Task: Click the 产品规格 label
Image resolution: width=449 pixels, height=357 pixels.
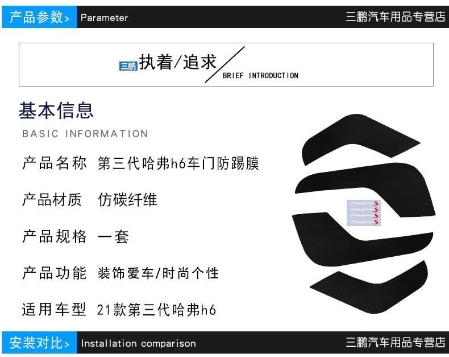Action: tap(55, 236)
